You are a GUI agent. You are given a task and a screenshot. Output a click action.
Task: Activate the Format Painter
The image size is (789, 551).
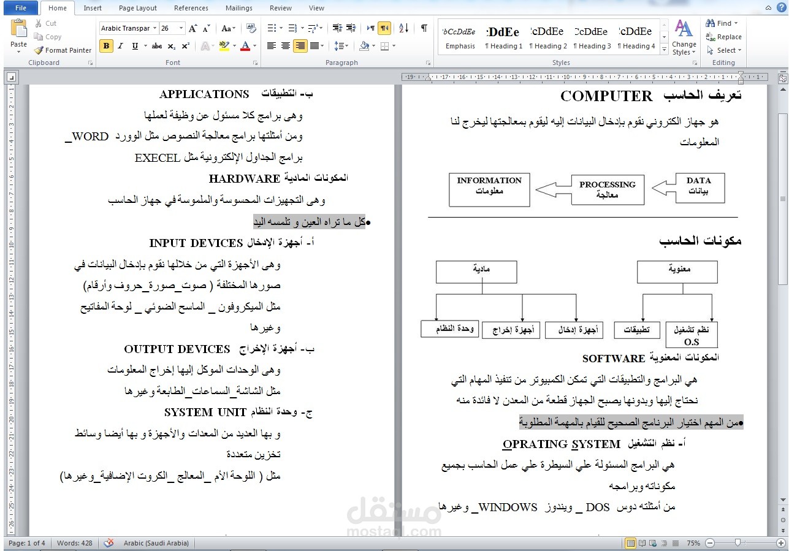[x=63, y=50]
